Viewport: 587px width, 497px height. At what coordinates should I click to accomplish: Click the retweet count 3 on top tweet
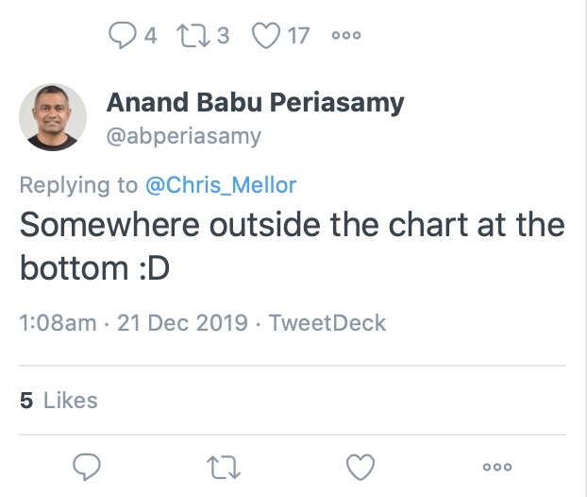pyautogui.click(x=223, y=36)
